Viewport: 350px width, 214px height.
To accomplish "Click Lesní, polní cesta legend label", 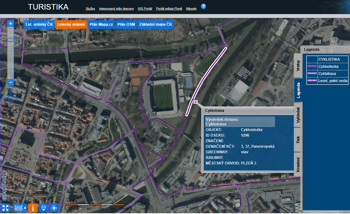I will [333, 81].
